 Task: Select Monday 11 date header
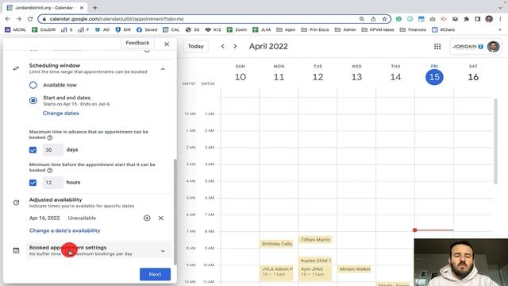279,77
